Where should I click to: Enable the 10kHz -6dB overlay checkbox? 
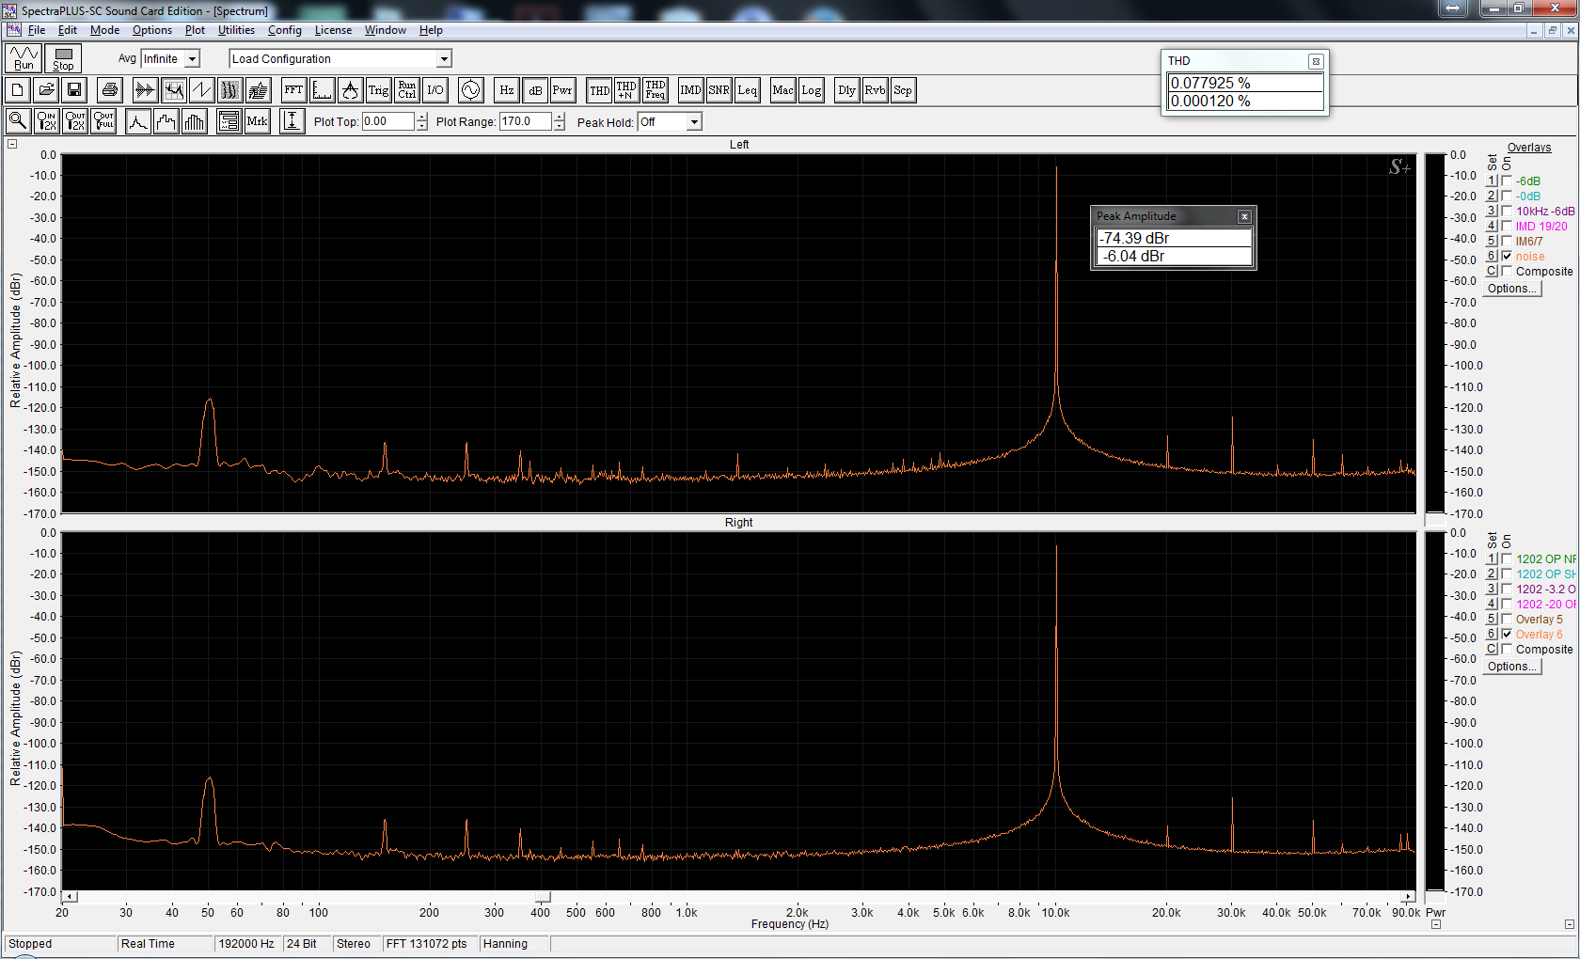pos(1507,212)
